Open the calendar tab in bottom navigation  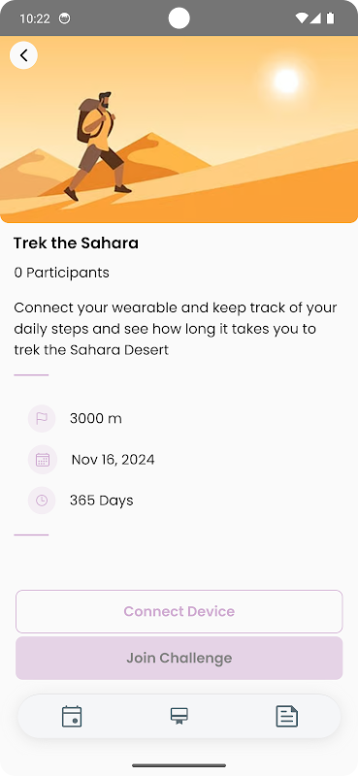pos(72,717)
